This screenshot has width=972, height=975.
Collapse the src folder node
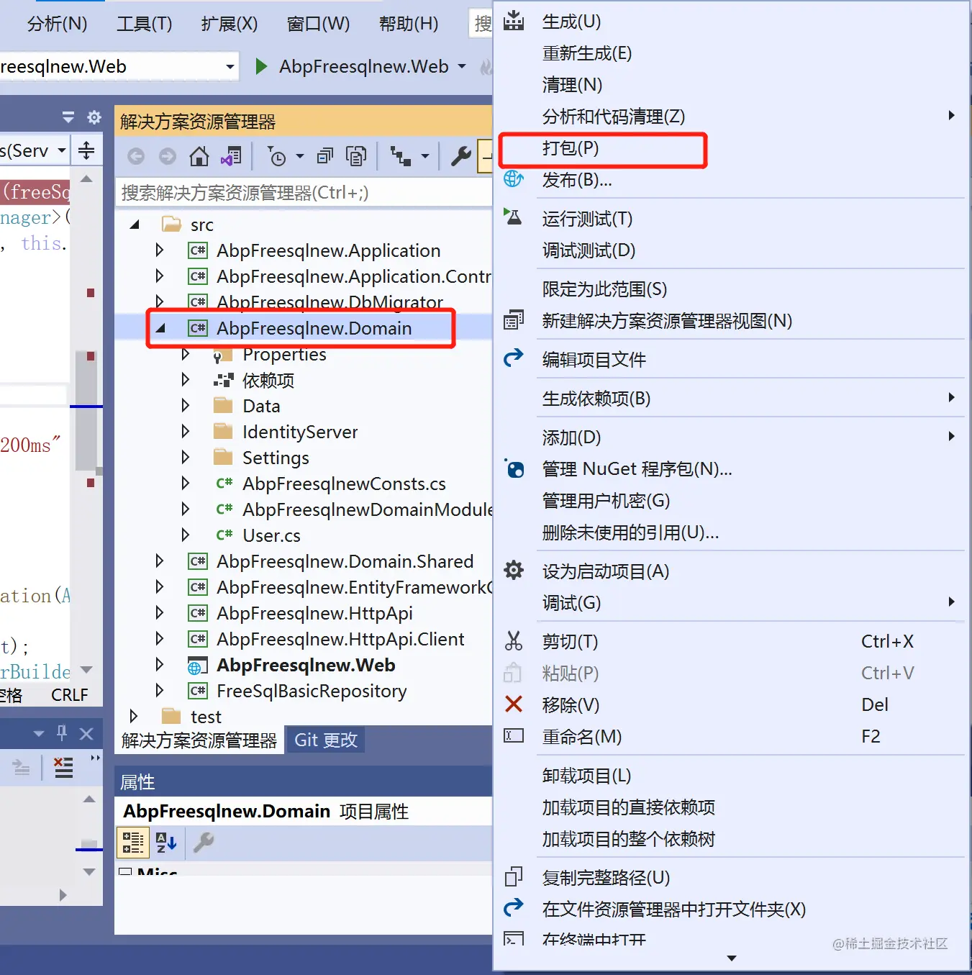coord(135,225)
